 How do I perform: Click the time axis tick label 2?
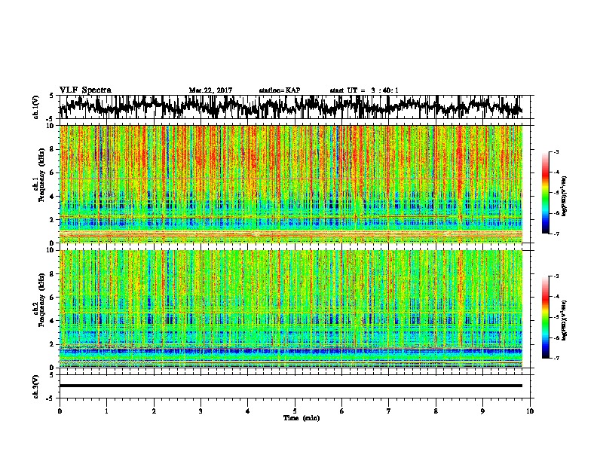[154, 411]
